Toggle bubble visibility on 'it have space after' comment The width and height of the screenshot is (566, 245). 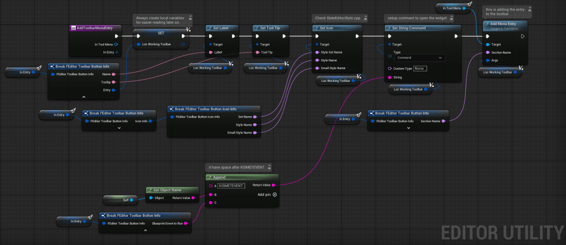click(269, 168)
